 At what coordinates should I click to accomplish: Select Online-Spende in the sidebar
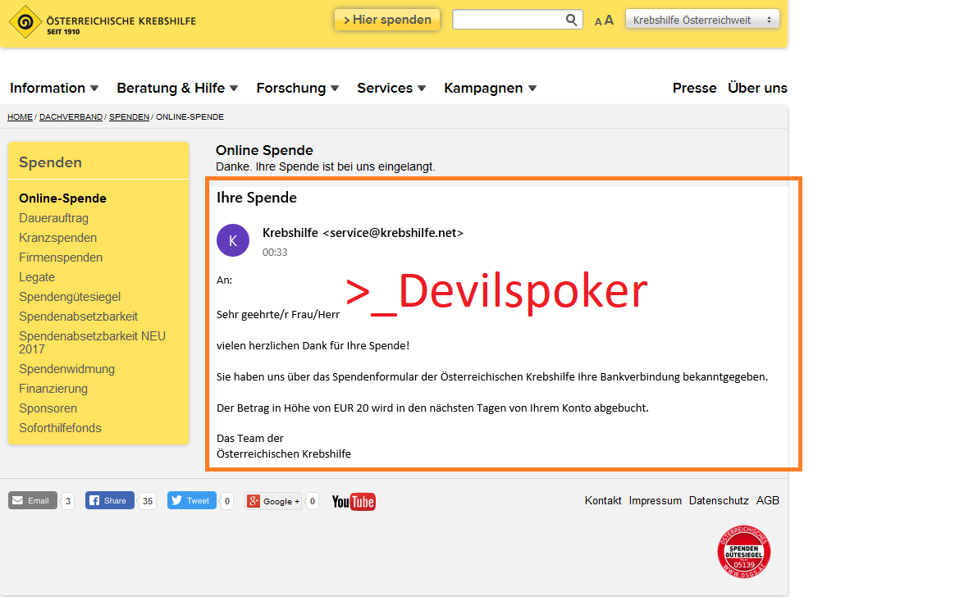[62, 198]
